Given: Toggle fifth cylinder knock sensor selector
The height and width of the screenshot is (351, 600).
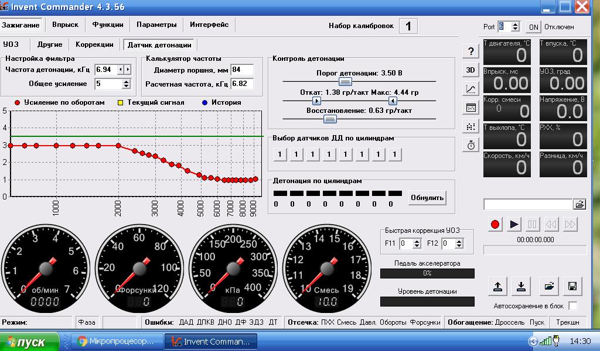Looking at the screenshot, I should coord(346,154).
